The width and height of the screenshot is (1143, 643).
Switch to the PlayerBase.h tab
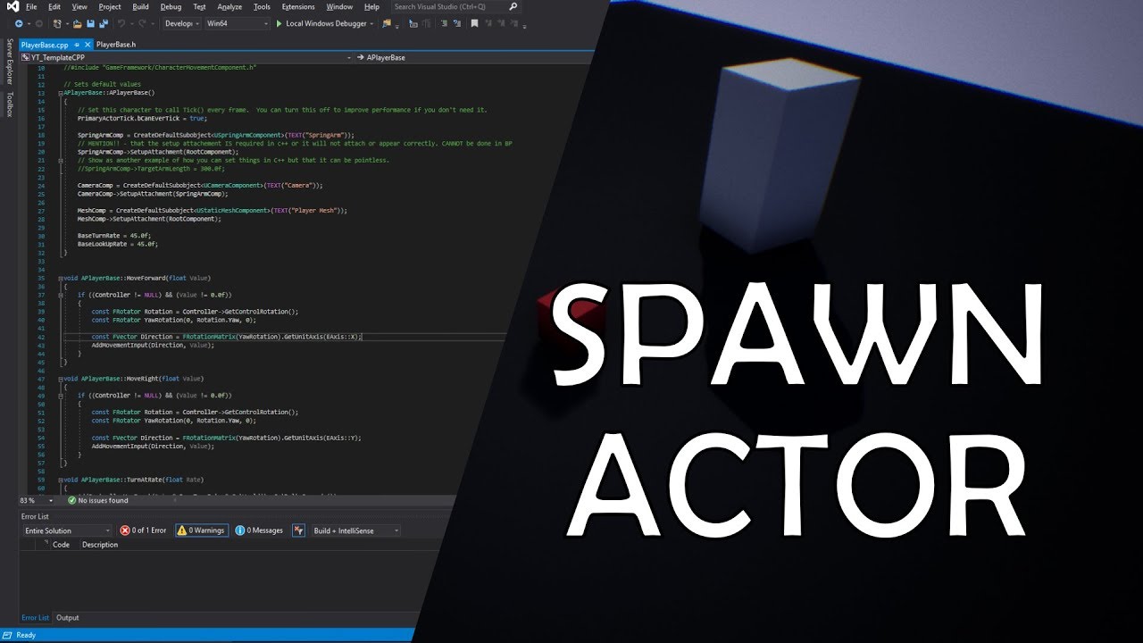pyautogui.click(x=116, y=44)
